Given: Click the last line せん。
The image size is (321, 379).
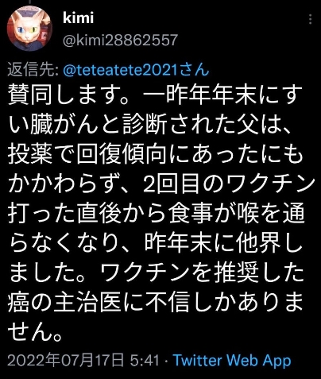Looking at the screenshot, I should [36, 332].
